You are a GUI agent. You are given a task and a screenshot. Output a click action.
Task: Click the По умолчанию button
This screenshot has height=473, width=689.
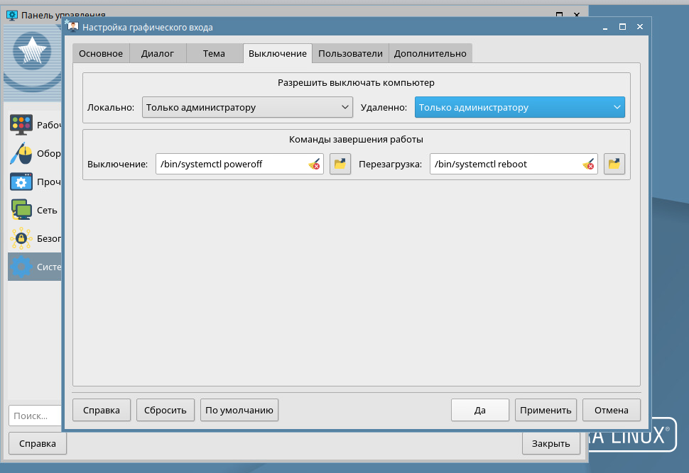coord(239,410)
